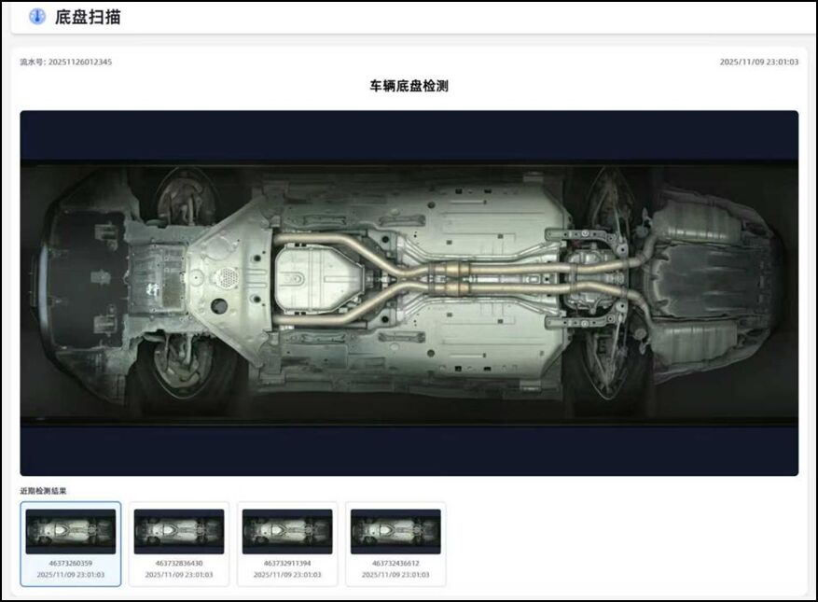Image resolution: width=818 pixels, height=602 pixels.
Task: Expand the currently highlighted first result card
Action: click(70, 544)
